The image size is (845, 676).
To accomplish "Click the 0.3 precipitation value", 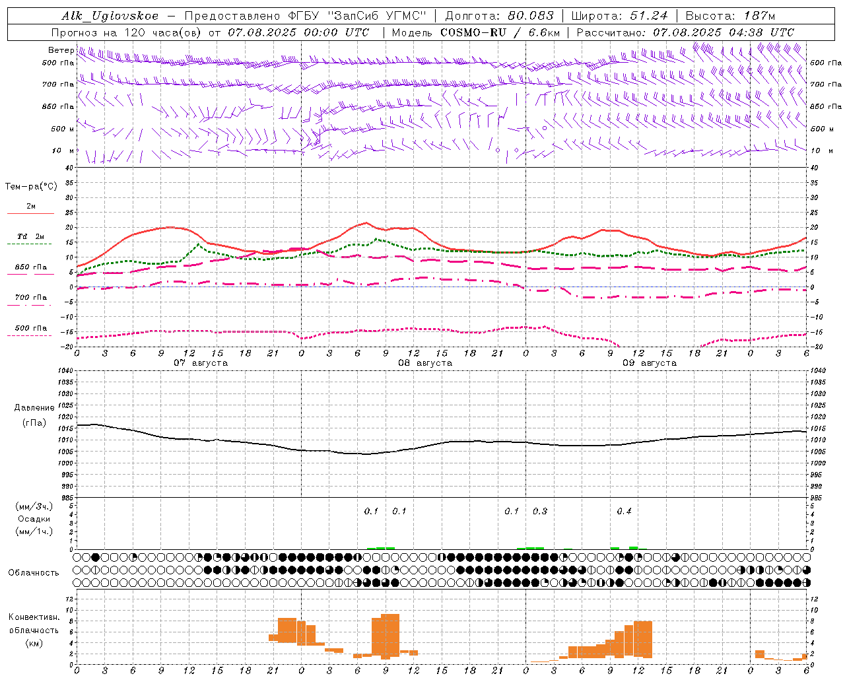I will [540, 512].
